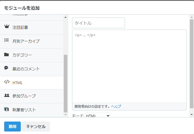This screenshot has height=134, width=194.
Task: Click the settings panel scrollbar thumb
Action: 192,64
